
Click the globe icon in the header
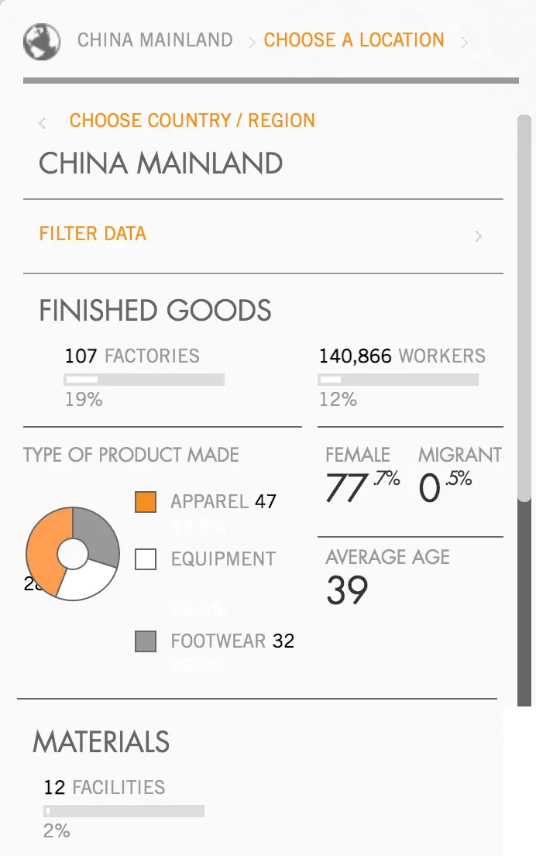click(x=41, y=42)
